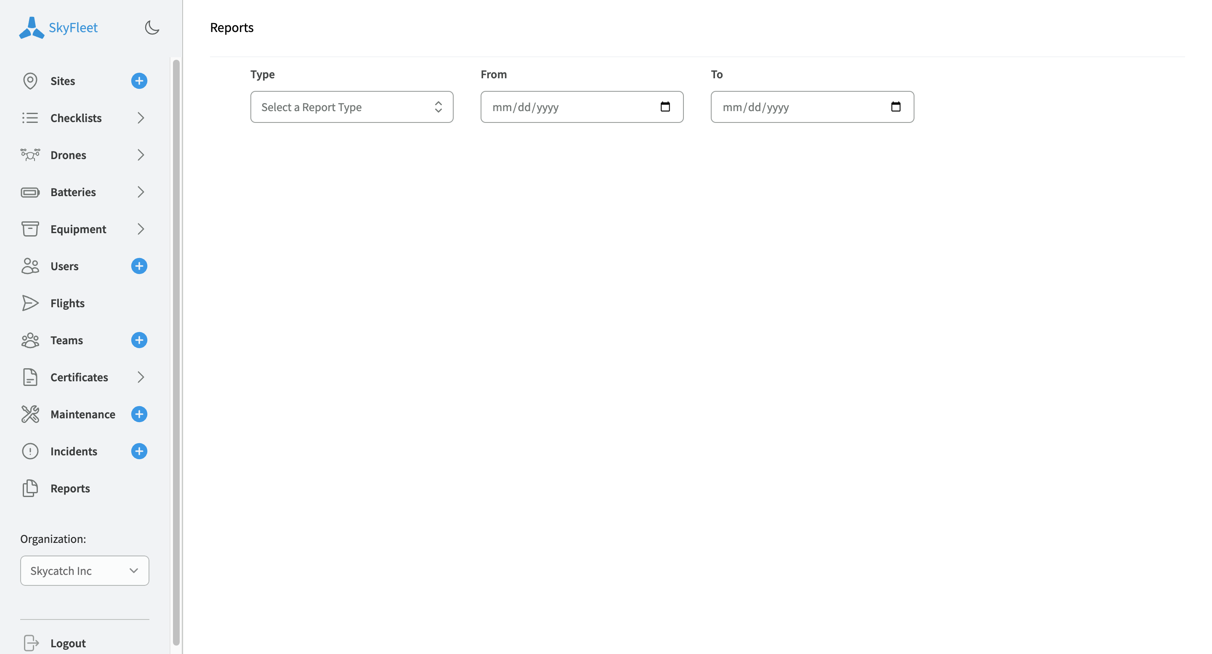Expand the Equipment submenu chevron

click(x=140, y=229)
